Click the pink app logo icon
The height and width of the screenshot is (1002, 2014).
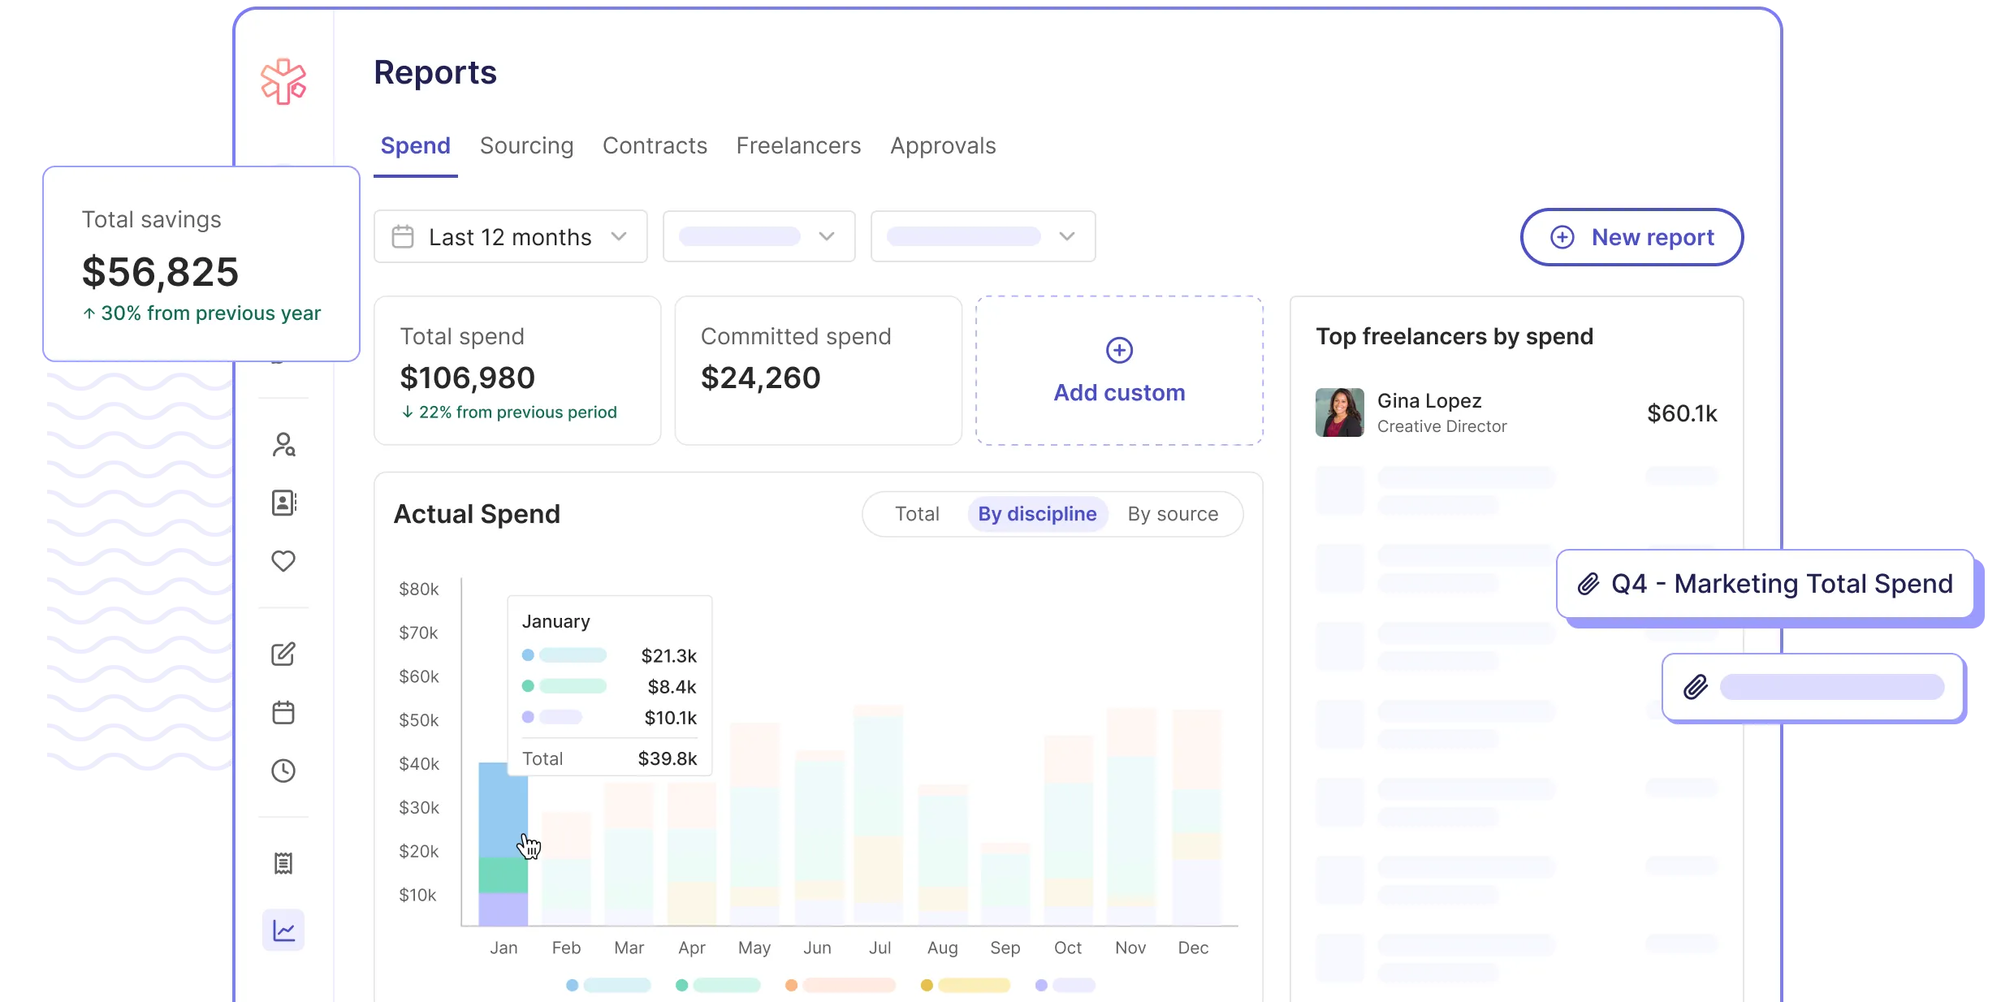(283, 81)
